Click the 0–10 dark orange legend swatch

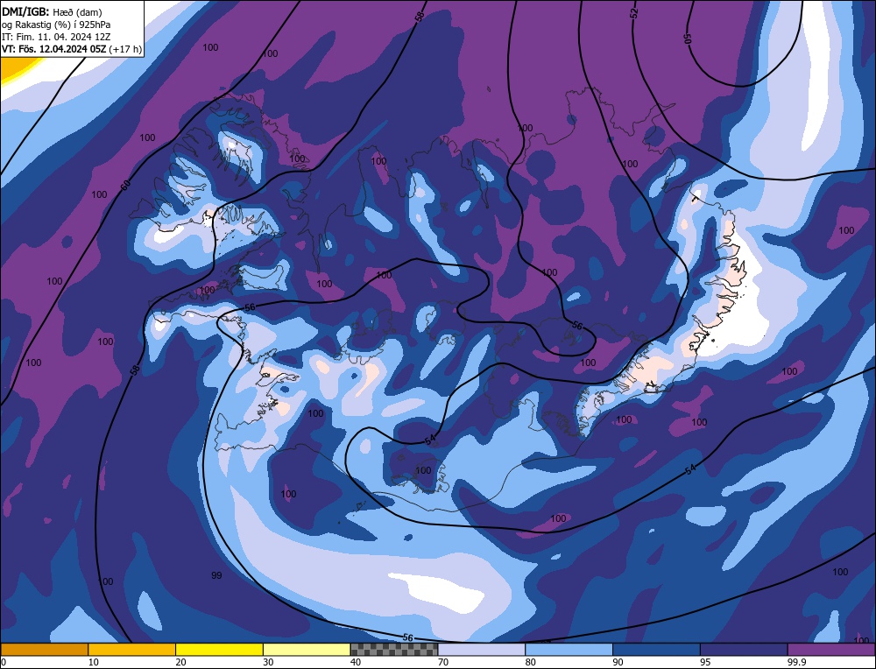[45, 650]
